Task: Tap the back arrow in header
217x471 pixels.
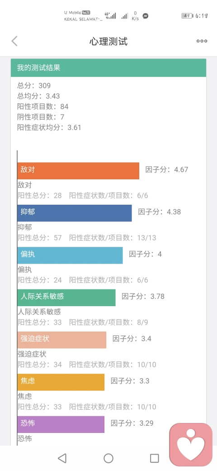Action: click(x=14, y=41)
